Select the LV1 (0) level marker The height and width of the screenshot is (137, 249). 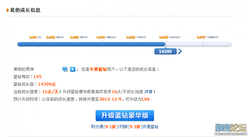[36, 37]
